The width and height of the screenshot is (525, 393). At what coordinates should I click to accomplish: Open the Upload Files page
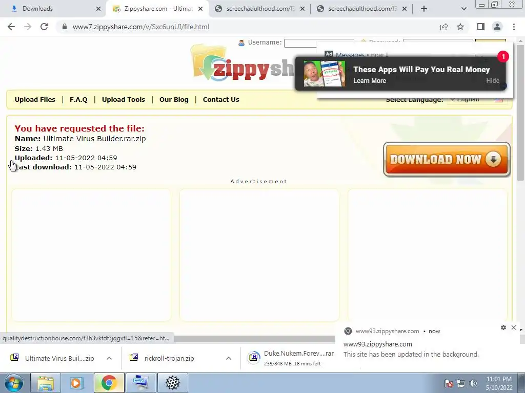pos(35,100)
